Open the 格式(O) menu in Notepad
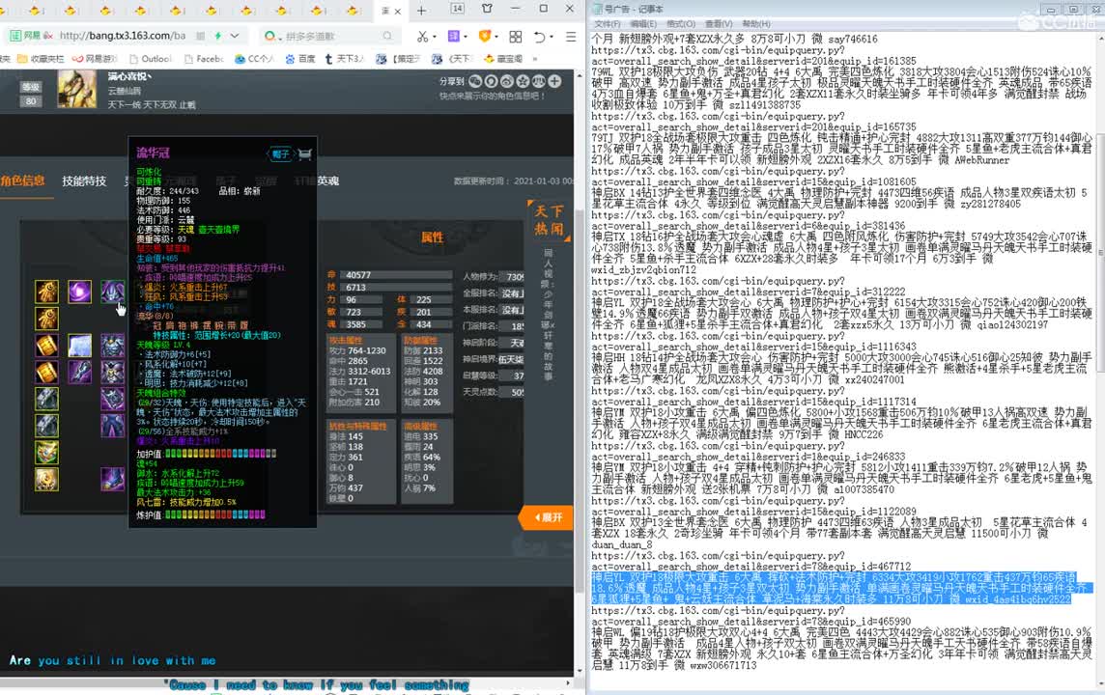 [681, 23]
